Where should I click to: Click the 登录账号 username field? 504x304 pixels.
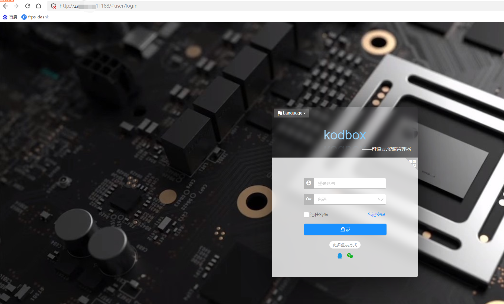349,183
